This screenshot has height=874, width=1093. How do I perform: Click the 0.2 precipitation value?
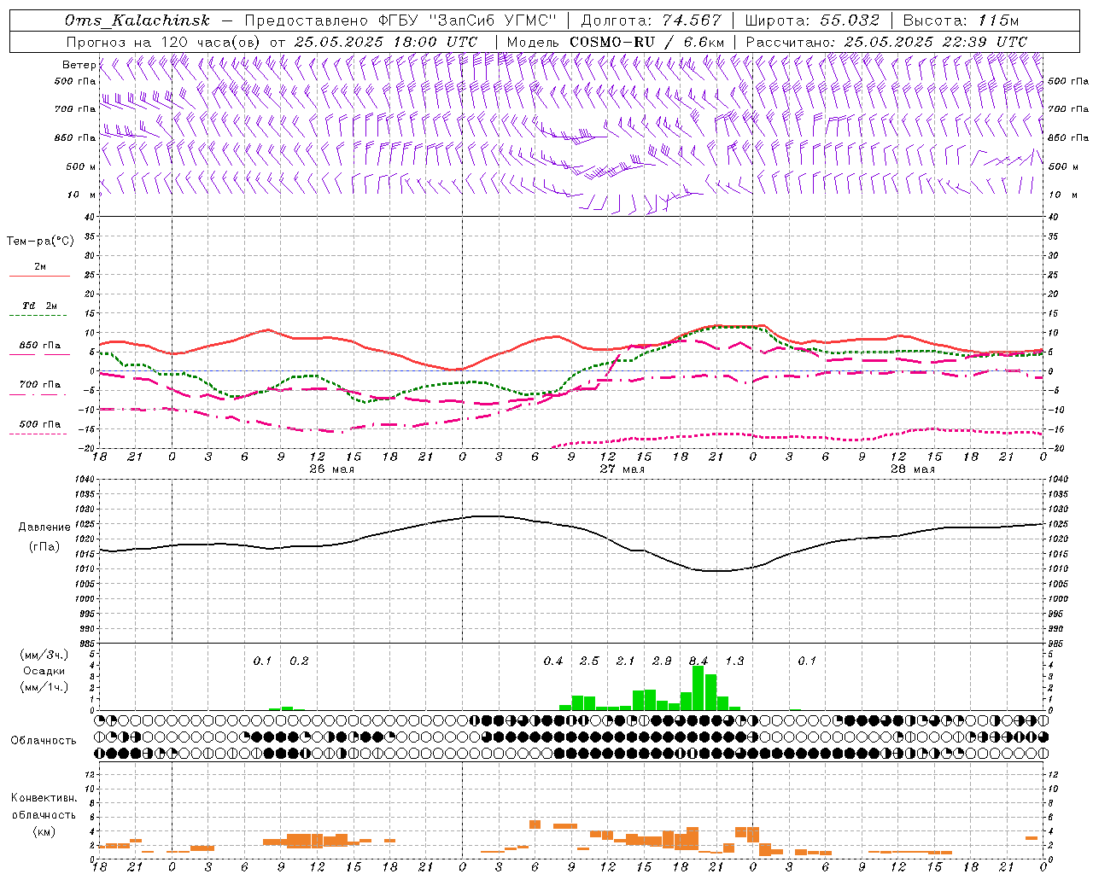point(299,661)
